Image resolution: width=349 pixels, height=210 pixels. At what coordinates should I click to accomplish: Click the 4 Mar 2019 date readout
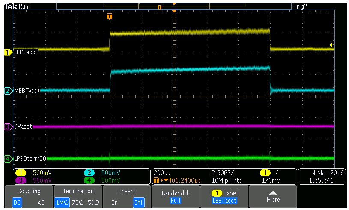[328, 173]
